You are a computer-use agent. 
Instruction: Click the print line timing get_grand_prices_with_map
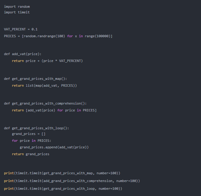(62, 173)
